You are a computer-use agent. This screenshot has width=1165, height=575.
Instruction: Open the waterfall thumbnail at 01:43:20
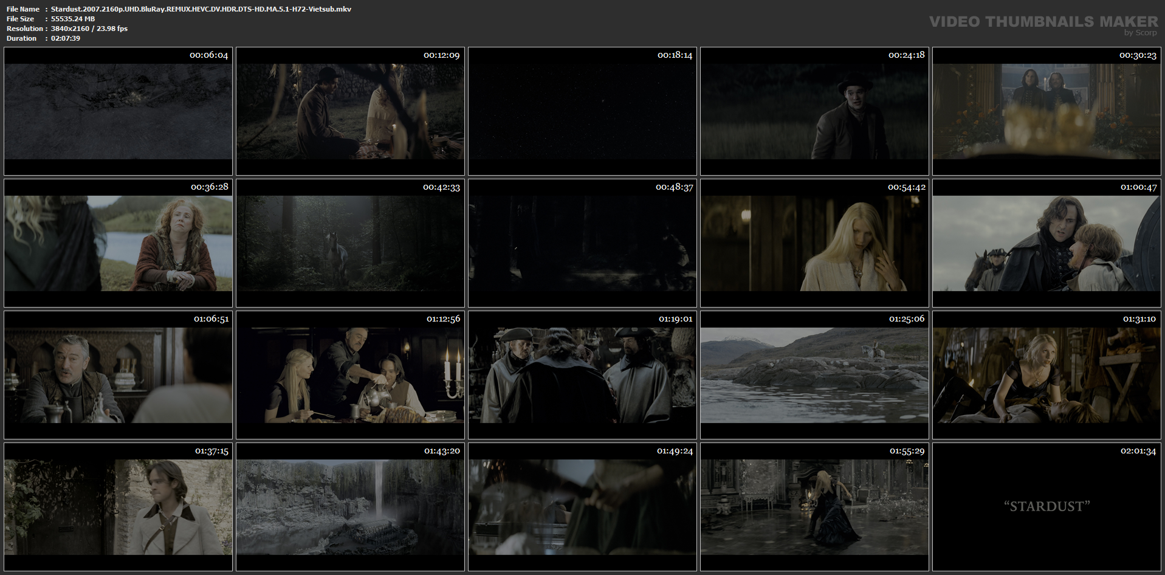(350, 507)
